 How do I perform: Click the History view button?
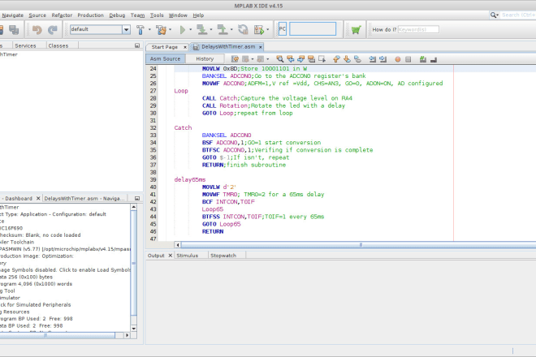point(205,58)
